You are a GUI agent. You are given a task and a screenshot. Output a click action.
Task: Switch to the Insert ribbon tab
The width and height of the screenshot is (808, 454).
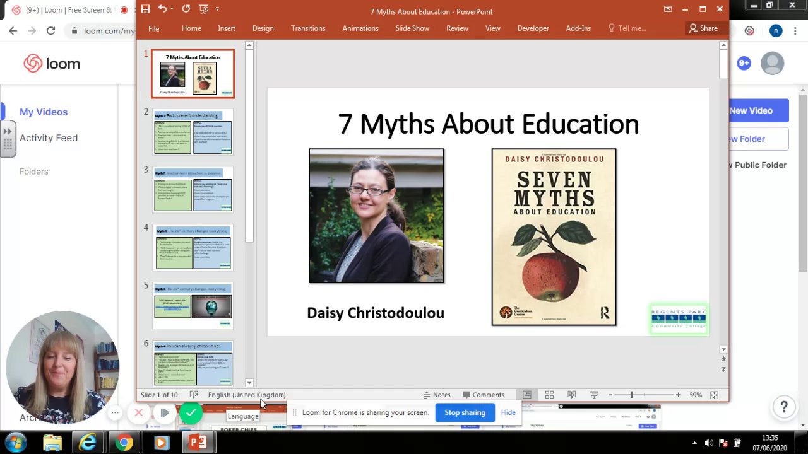[x=227, y=28]
